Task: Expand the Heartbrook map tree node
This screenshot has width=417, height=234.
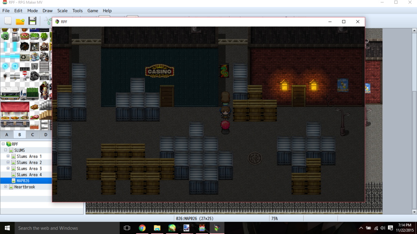Action: (5, 187)
